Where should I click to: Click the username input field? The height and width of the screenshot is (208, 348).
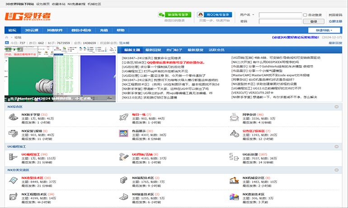pos(280,15)
